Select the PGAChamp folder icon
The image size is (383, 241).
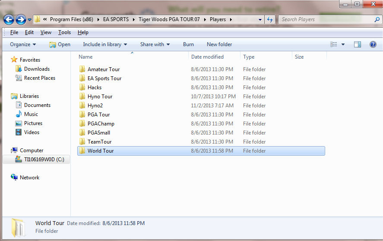point(82,123)
